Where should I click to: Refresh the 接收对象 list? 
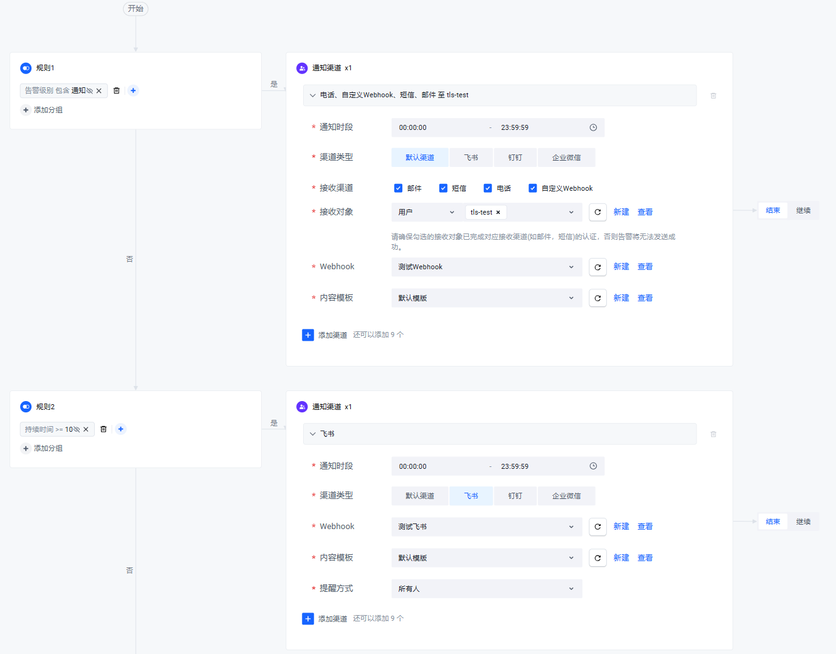pos(598,212)
